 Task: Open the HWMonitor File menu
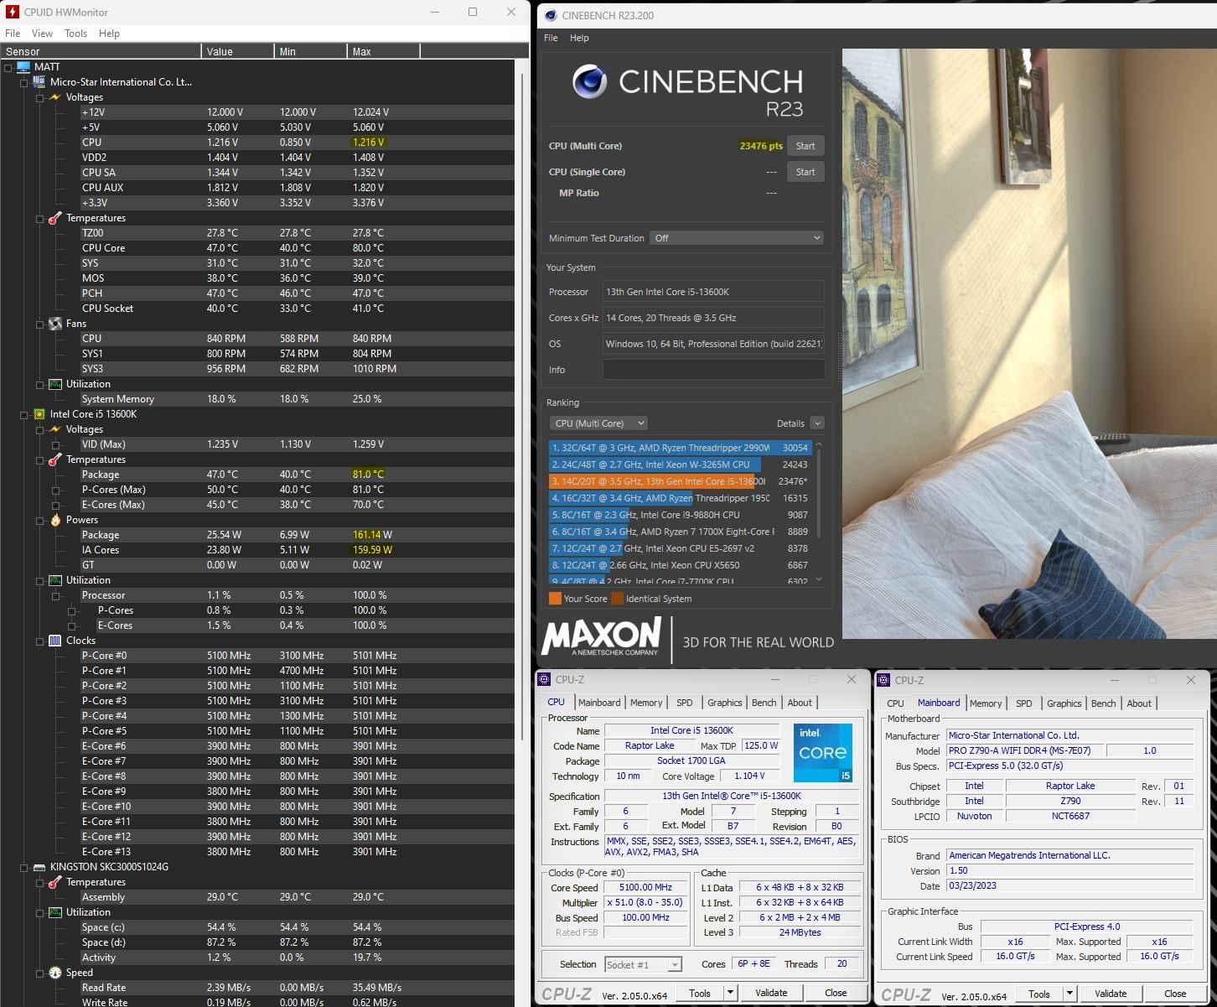(13, 34)
